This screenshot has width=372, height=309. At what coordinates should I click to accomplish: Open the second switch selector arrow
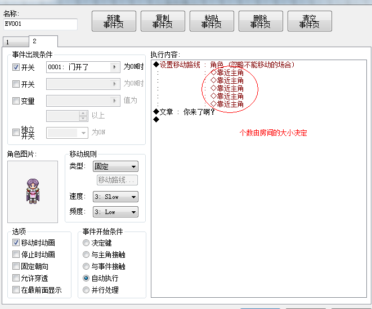(115, 84)
